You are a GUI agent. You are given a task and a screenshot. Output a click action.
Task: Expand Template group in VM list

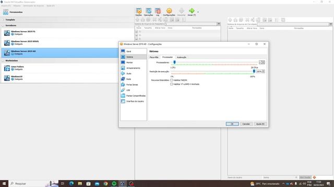point(4,20)
